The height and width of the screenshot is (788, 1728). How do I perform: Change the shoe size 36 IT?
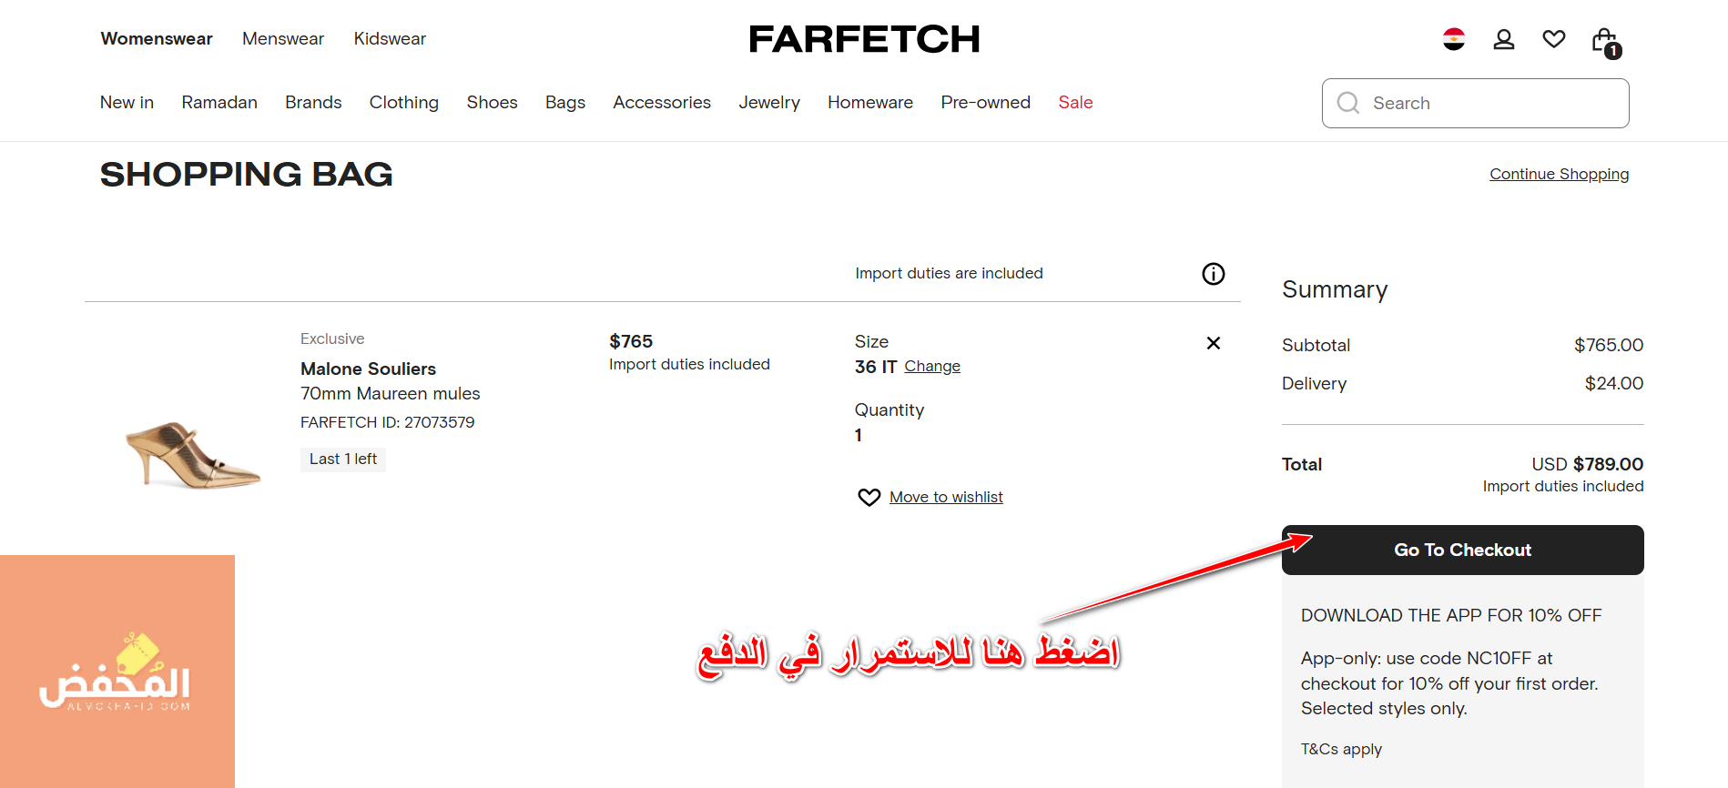click(x=931, y=367)
